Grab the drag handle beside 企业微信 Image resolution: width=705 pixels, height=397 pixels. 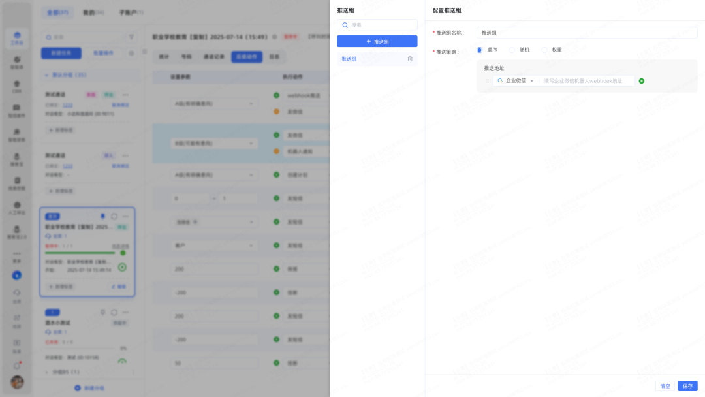point(486,81)
